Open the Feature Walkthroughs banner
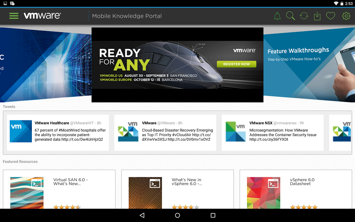The image size is (355, 222). (x=309, y=65)
